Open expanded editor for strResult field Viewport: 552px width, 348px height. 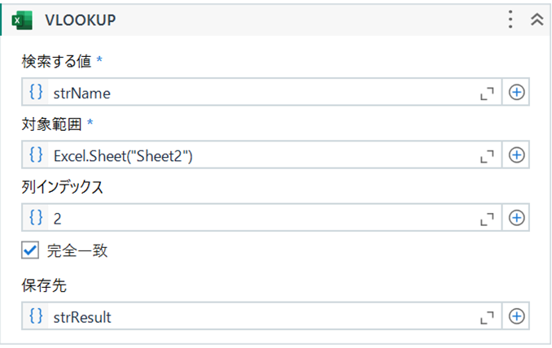pos(488,318)
